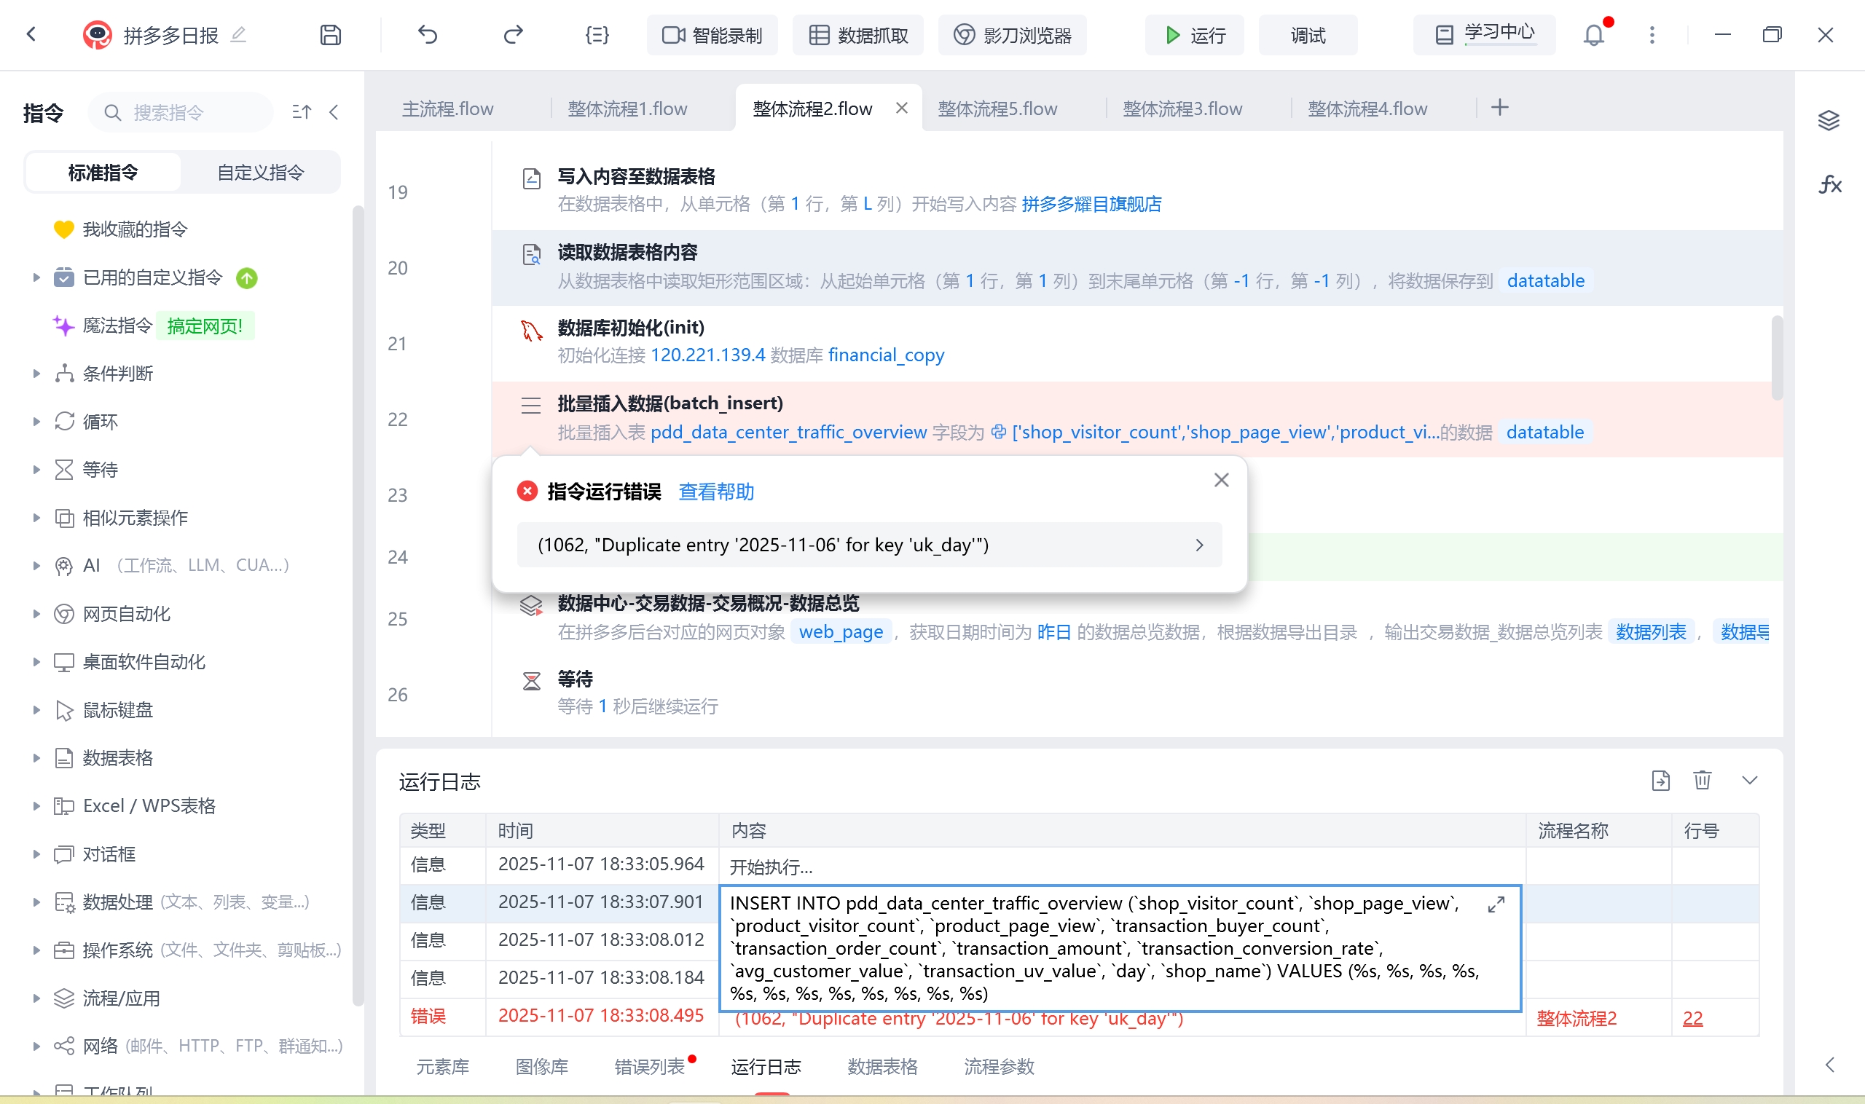Select the 数据库初始化(init) step

pos(1137,342)
